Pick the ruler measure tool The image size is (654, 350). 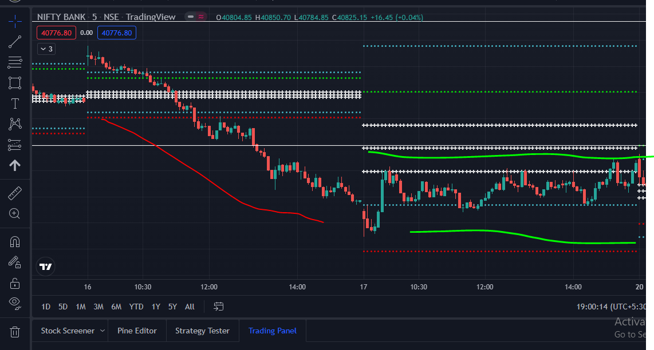click(x=14, y=193)
